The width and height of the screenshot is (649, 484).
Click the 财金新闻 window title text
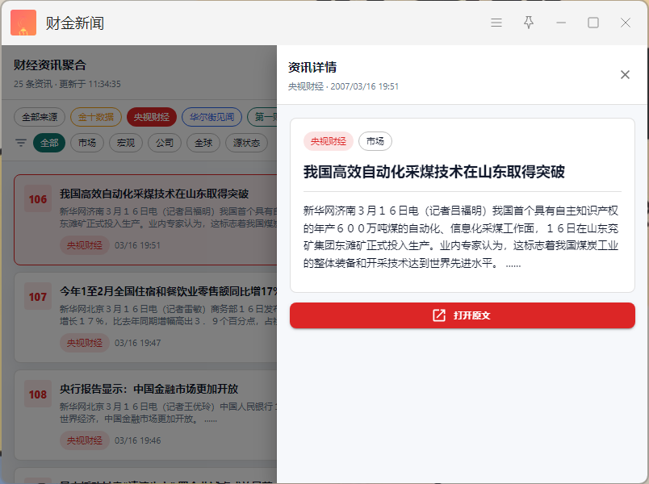pyautogui.click(x=75, y=23)
